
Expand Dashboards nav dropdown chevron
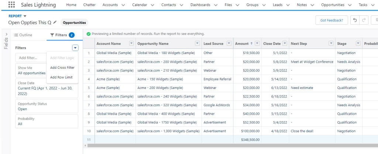216,5
